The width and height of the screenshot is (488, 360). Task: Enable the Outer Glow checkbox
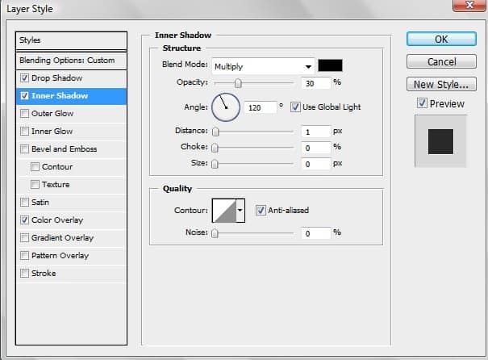coord(24,113)
